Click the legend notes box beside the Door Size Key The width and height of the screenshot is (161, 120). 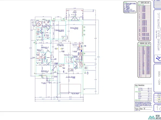point(130,7)
